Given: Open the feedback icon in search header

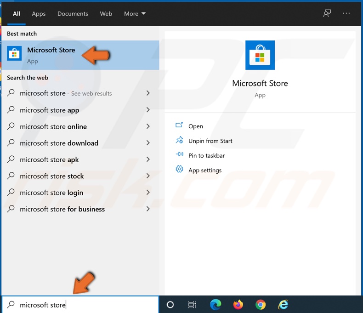Looking at the screenshot, I should coord(327,13).
